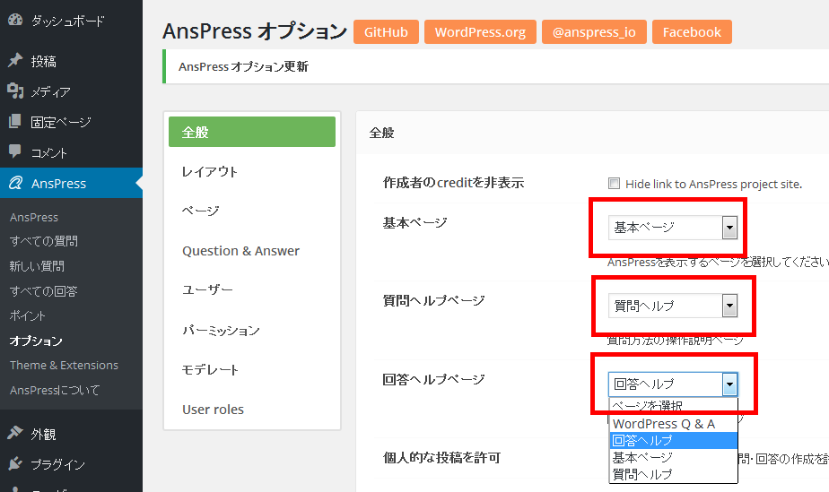
Task: Choose highlighted 回答ヘルプ option in list
Action: (x=674, y=440)
